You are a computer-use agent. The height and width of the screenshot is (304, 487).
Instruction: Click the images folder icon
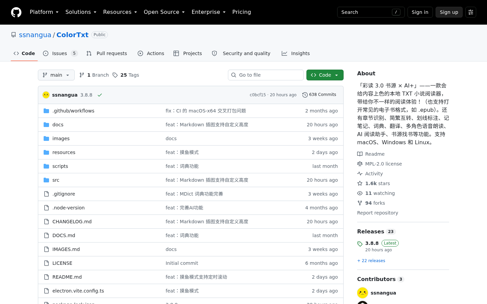click(46, 138)
